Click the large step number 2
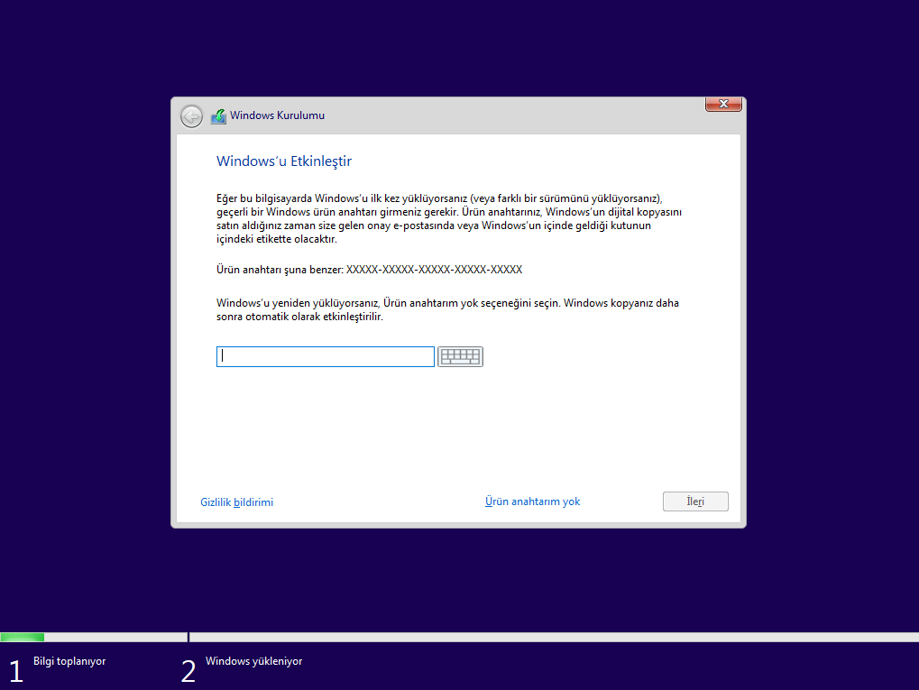The height and width of the screenshot is (690, 919). click(x=188, y=671)
